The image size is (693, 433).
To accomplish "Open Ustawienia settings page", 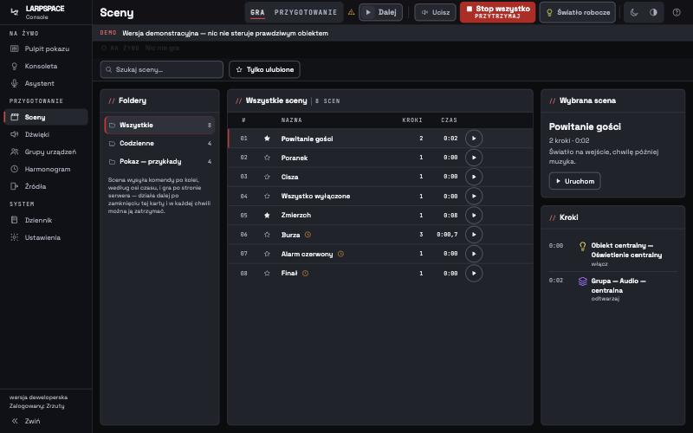I will pos(46,237).
